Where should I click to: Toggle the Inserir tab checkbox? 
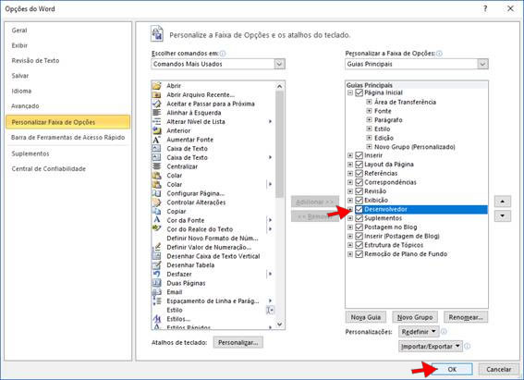359,155
